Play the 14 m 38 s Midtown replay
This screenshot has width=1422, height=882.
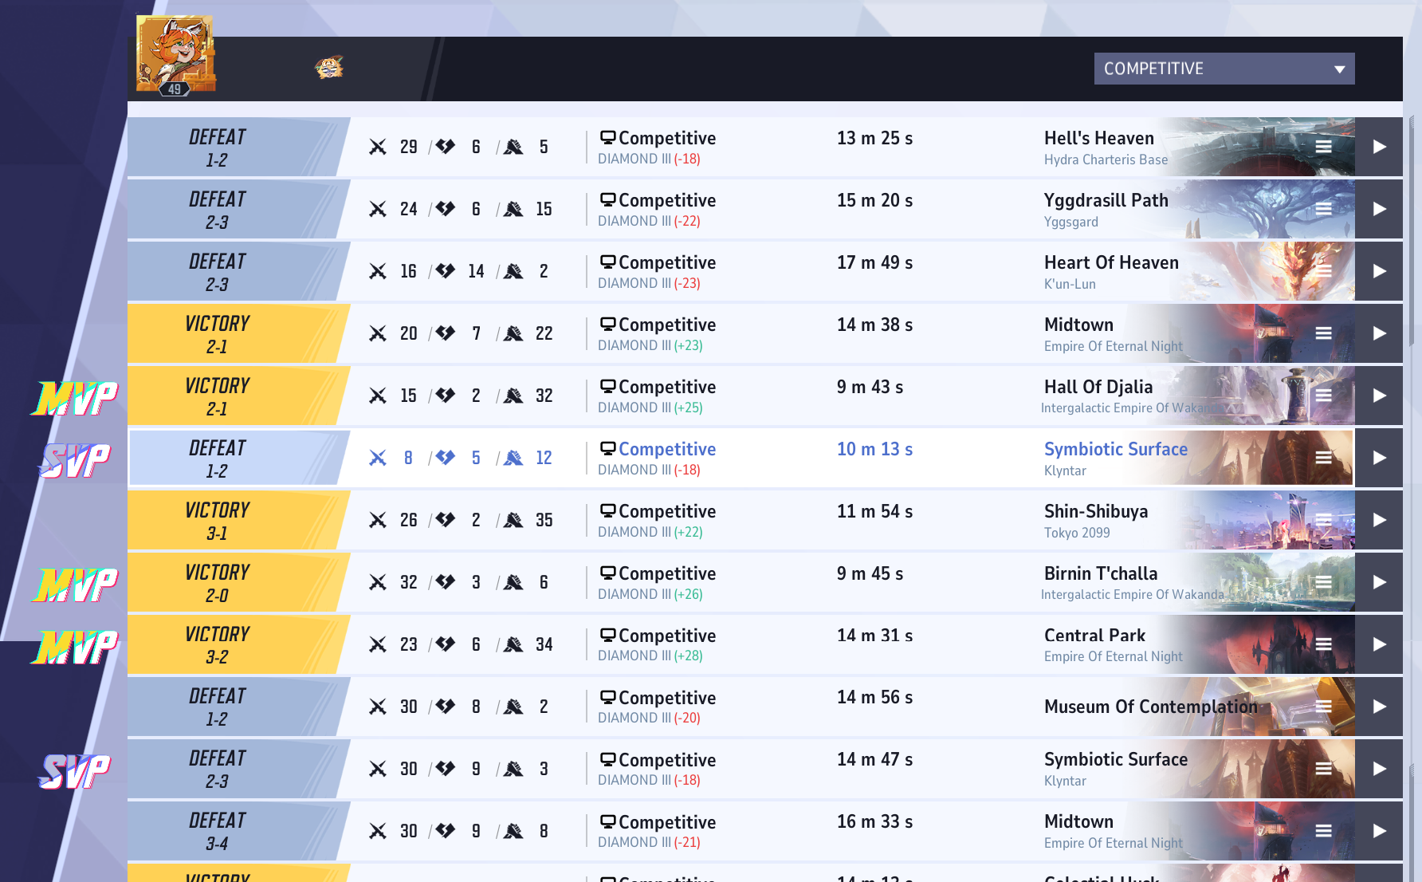tap(1379, 333)
